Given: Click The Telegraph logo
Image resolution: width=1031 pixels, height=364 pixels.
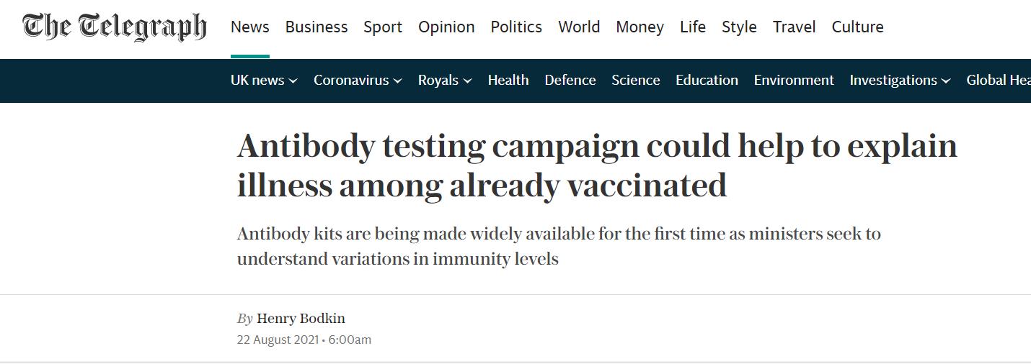Looking at the screenshot, I should click(115, 27).
